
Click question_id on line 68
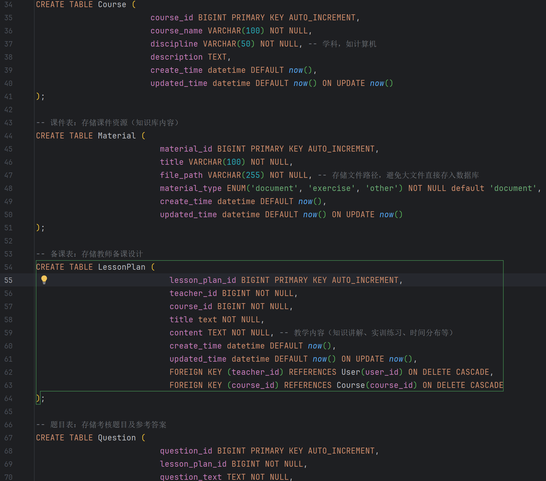[x=186, y=451]
